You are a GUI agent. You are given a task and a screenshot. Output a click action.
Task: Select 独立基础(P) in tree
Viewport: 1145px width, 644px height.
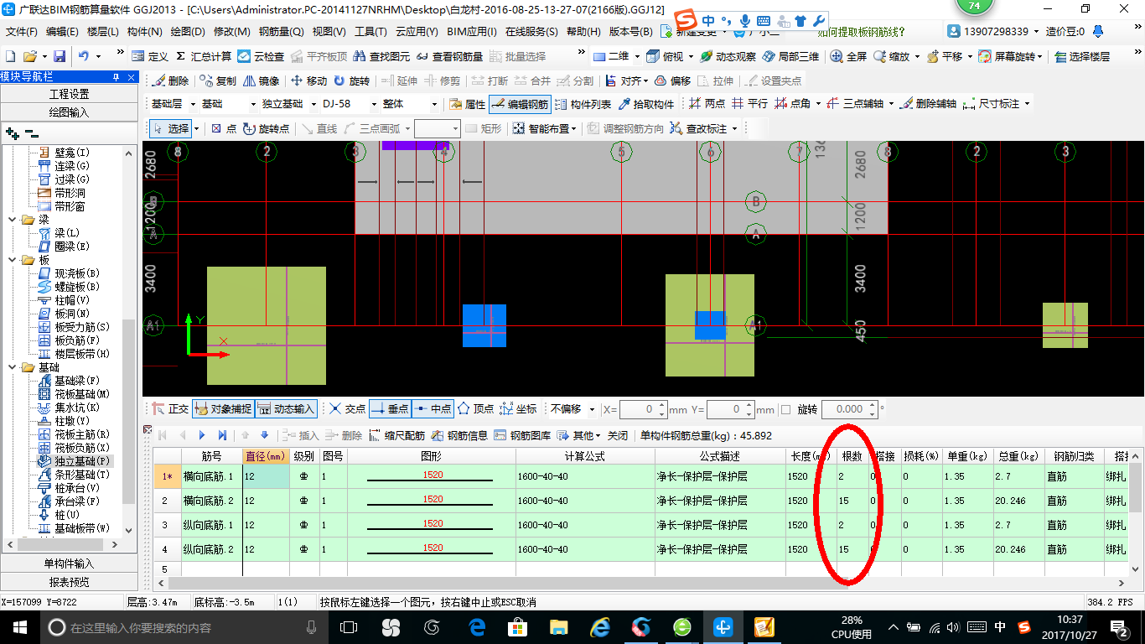(83, 461)
